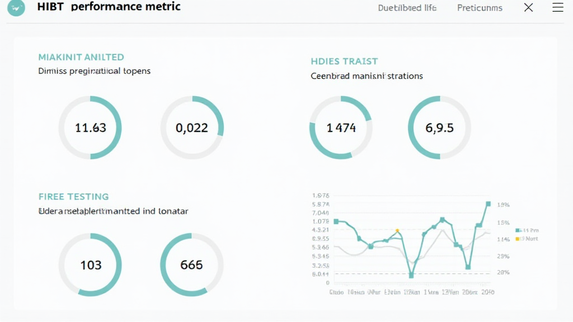Open the FIREE TESTING section heading
Image resolution: width=573 pixels, height=322 pixels.
73,197
